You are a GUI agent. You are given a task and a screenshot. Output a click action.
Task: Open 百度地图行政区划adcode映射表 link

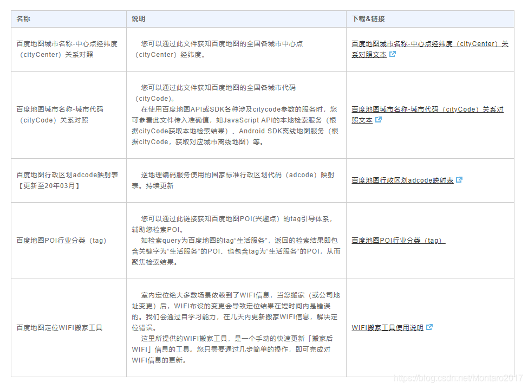pyautogui.click(x=402, y=180)
